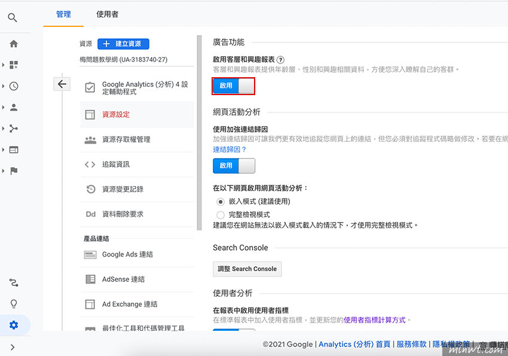508x356 pixels.
Task: Select 嵌入模式 (建議使用) radio button
Action: (x=221, y=202)
